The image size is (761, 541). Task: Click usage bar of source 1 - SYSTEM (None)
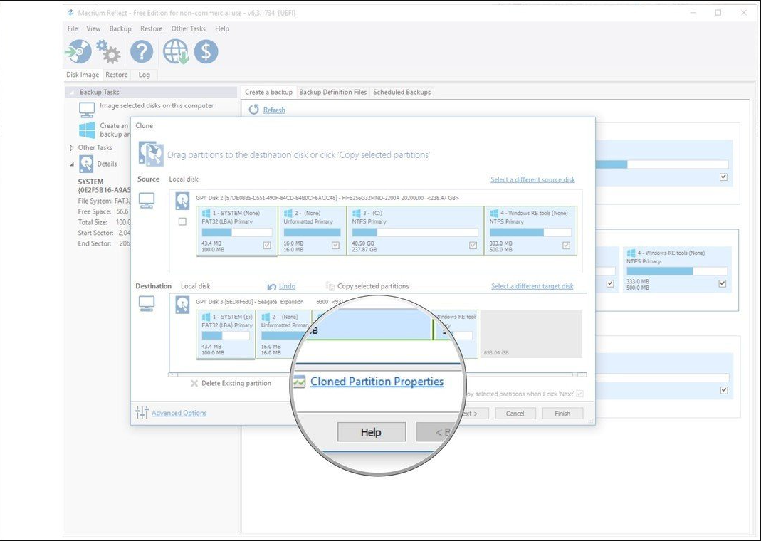pyautogui.click(x=237, y=232)
